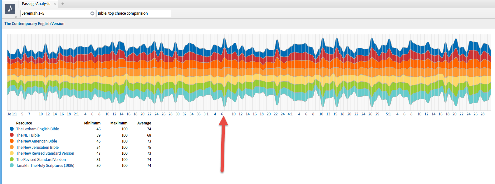Click minimum value 47 in NRSV row

99,153
